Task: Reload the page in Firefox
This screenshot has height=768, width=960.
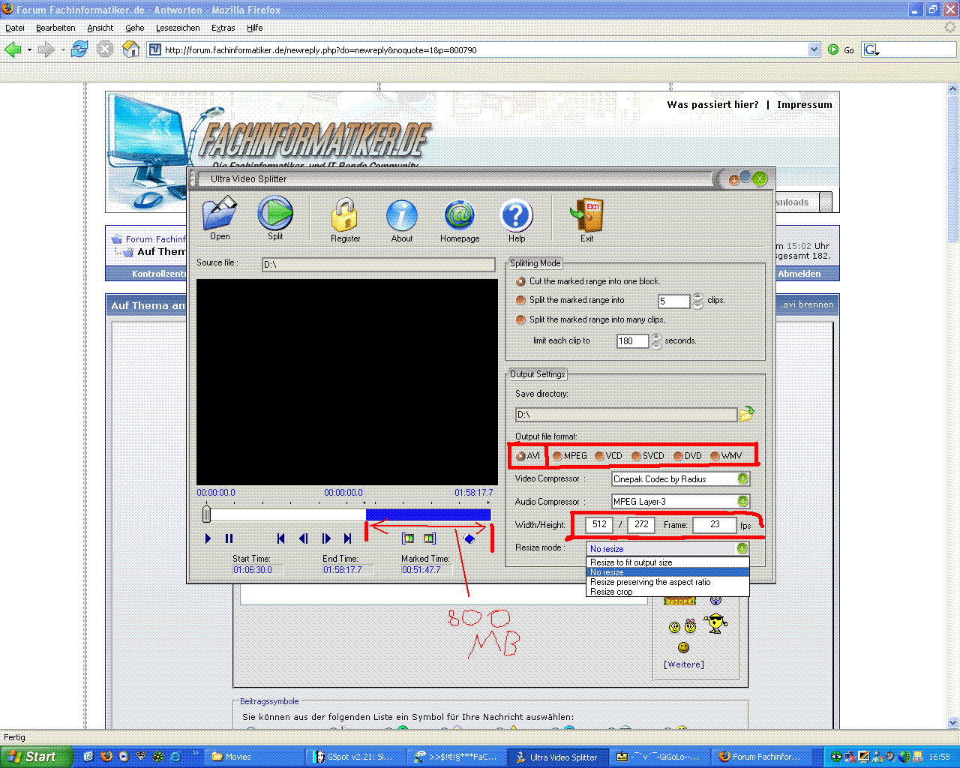Action: 79,49
